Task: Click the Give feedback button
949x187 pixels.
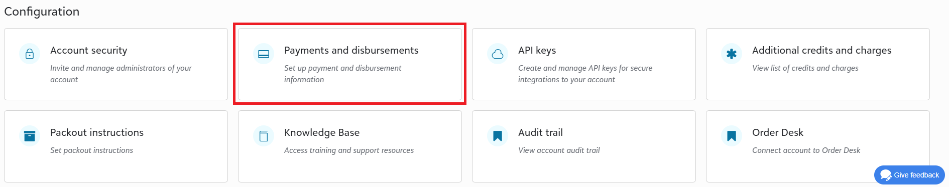Action: pos(909,175)
